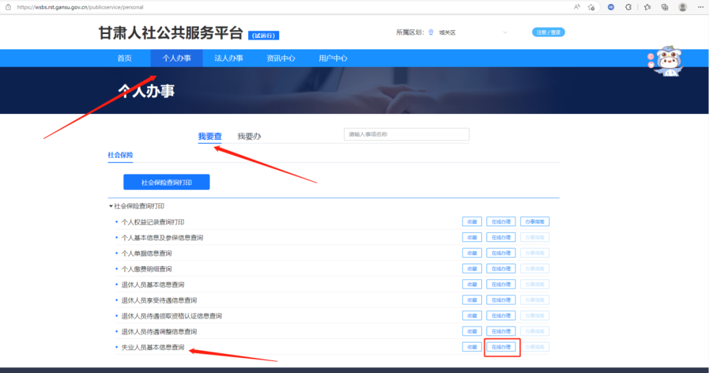Click 办事指南 for 个人权益记录查询打印

tap(534, 222)
